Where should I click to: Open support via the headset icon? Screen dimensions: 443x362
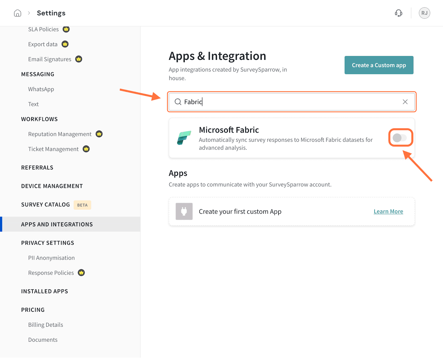[x=398, y=13]
